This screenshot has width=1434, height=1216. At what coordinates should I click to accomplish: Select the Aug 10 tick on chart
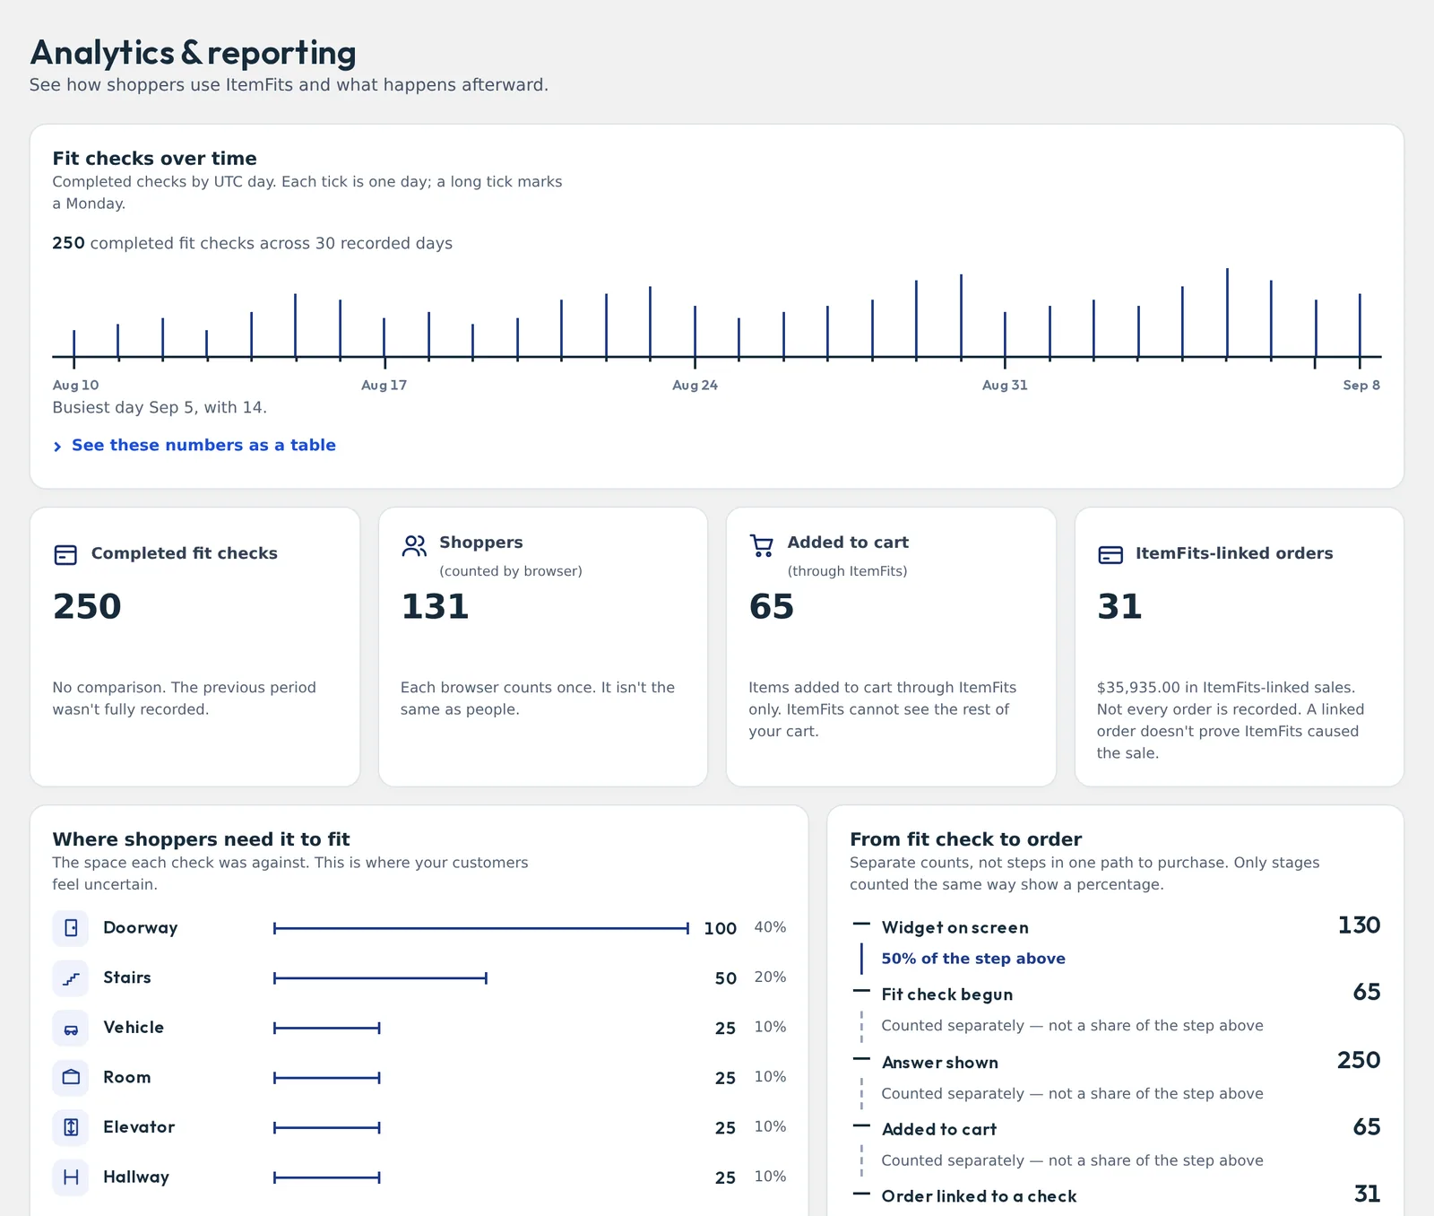point(73,349)
